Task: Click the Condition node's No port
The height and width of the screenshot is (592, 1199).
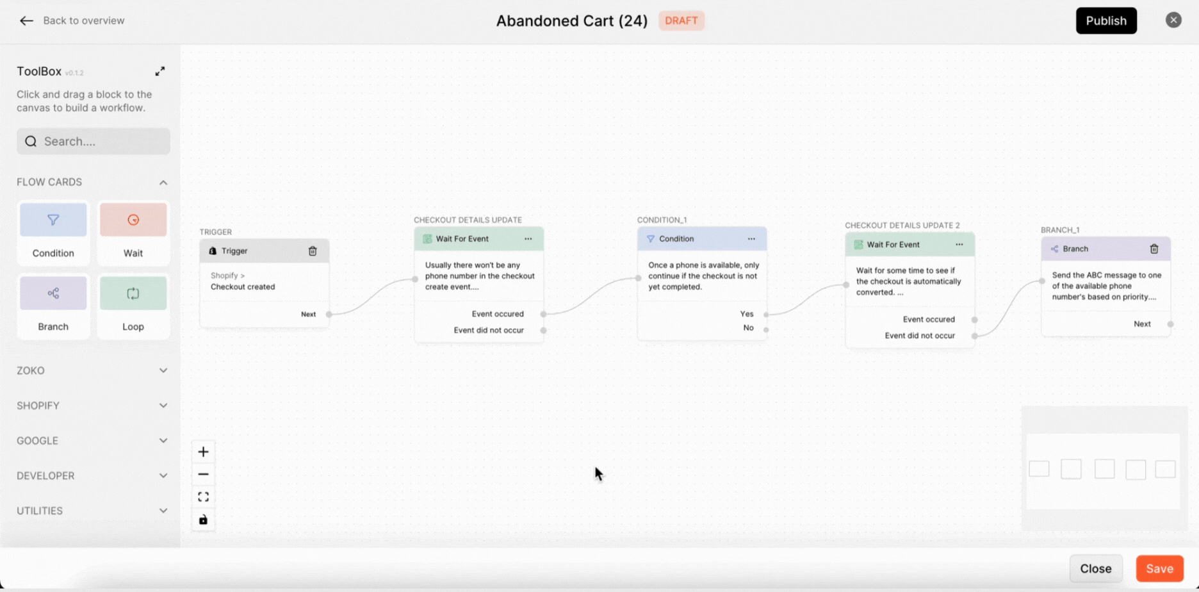Action: tap(766, 329)
